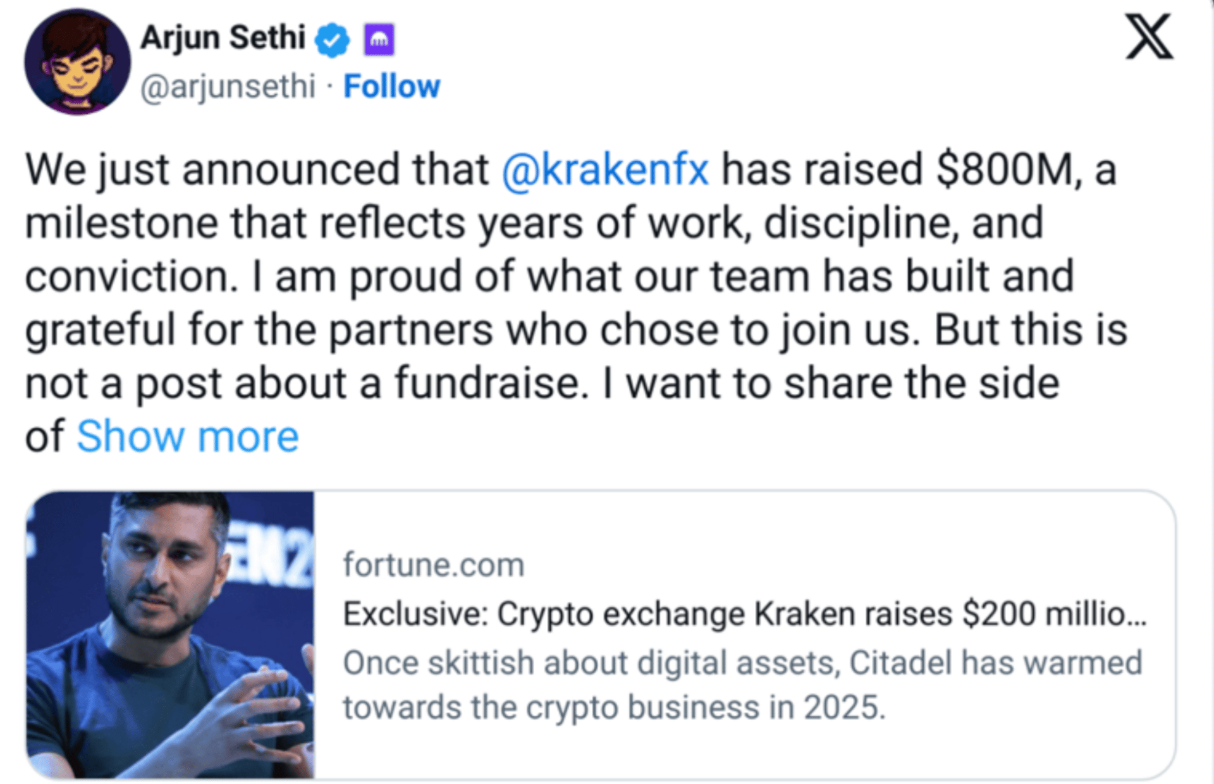Click the purple Kraken affiliation badge

379,39
